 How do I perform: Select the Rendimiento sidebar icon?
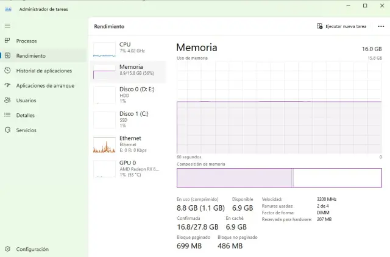point(7,55)
